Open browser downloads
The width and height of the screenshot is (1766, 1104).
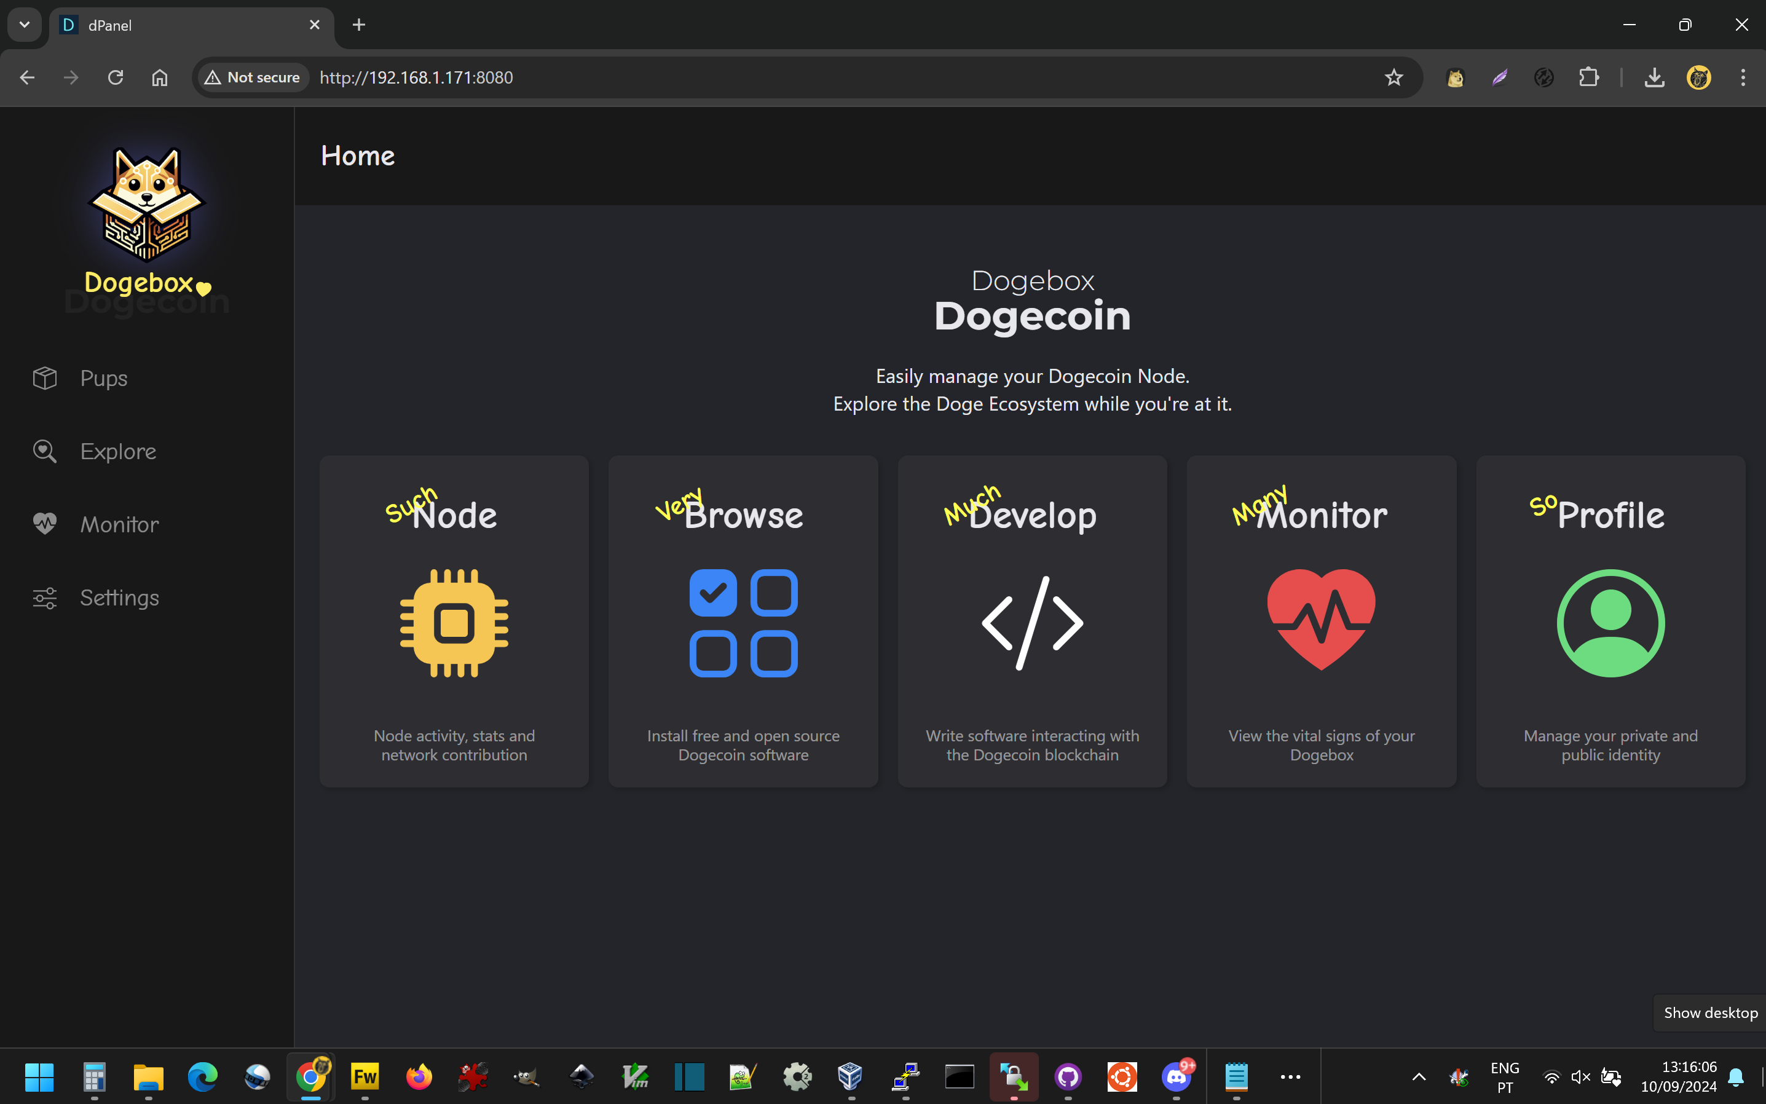pyautogui.click(x=1654, y=77)
